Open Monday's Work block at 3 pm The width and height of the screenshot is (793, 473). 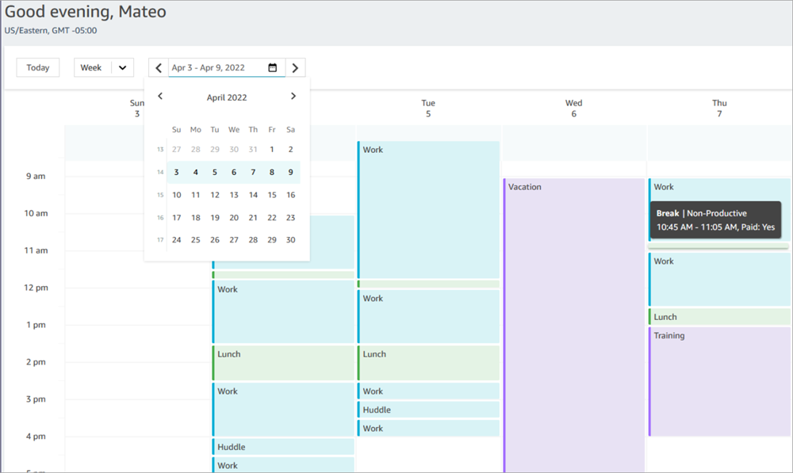[x=283, y=410]
